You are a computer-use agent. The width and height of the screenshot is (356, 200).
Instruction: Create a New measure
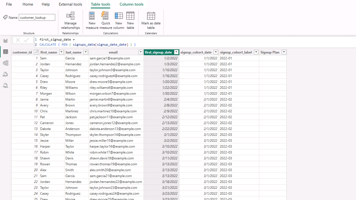coord(92,20)
